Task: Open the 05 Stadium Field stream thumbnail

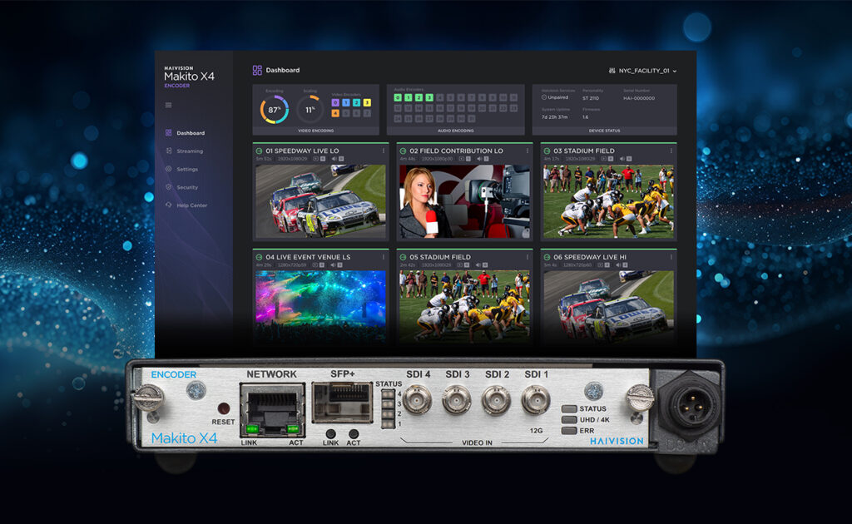Action: (466, 308)
